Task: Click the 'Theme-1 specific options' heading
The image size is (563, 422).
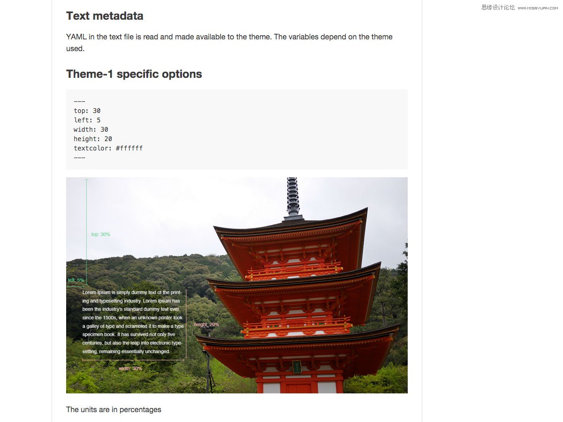Action: tap(134, 74)
